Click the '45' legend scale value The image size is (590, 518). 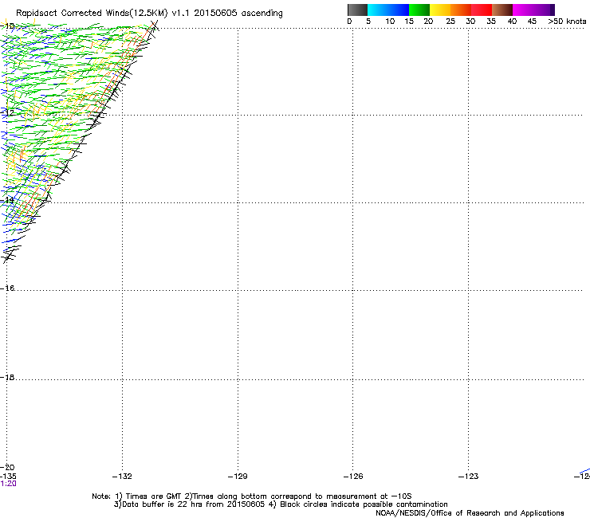tap(532, 22)
